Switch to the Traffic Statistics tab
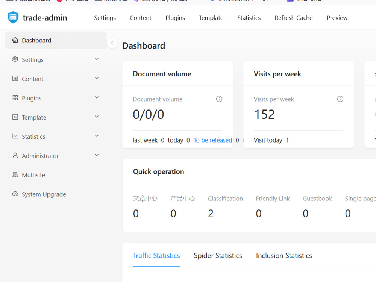Image resolution: width=376 pixels, height=282 pixels. click(x=156, y=256)
